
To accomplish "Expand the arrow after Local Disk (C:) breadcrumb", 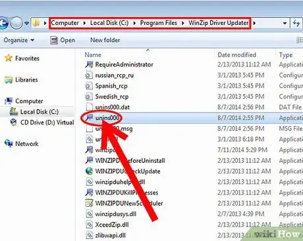I will click(x=134, y=23).
